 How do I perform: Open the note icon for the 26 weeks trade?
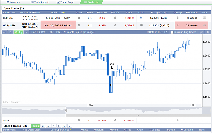[x=204, y=18]
